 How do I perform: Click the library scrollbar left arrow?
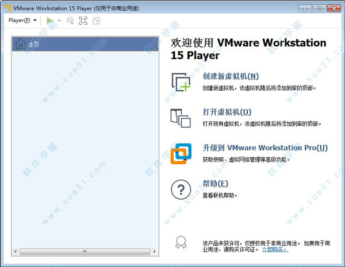pos(16,251)
